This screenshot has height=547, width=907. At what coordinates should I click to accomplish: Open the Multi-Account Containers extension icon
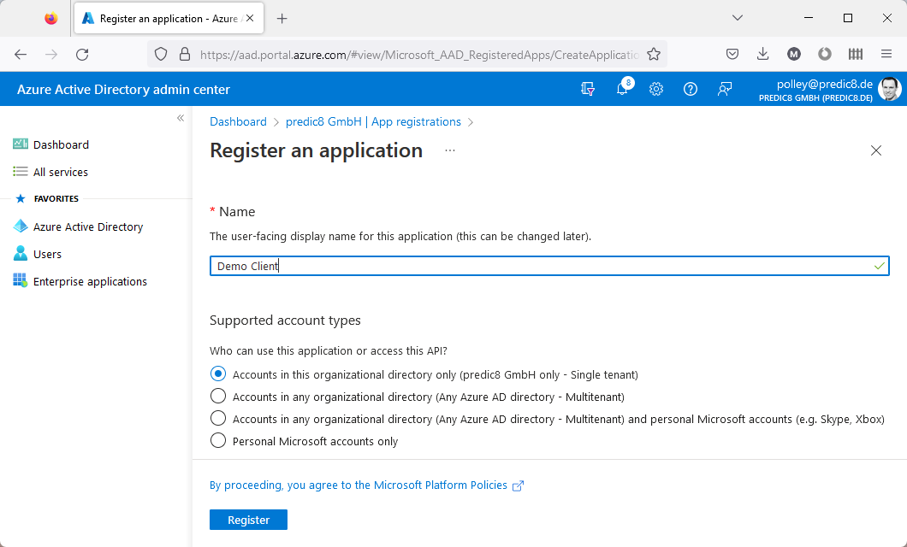pos(856,53)
